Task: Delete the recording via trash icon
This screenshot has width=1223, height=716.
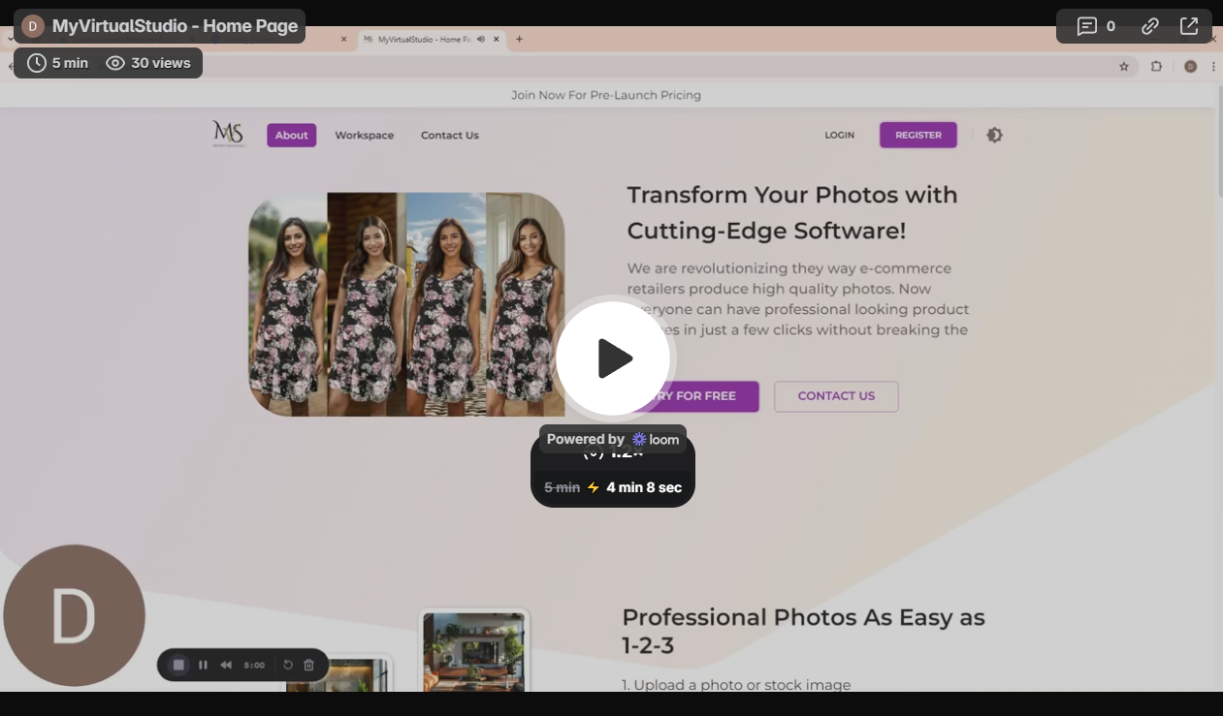Action: tap(308, 665)
